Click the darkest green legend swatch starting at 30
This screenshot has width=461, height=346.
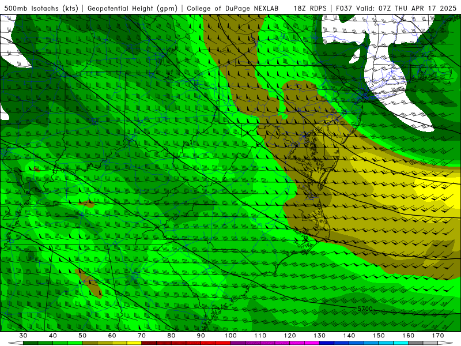31,343
